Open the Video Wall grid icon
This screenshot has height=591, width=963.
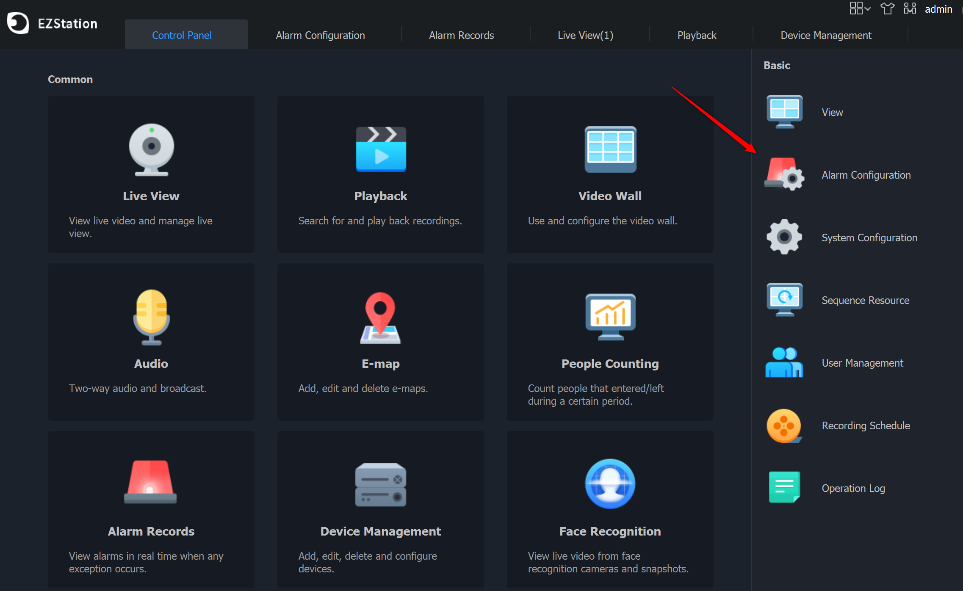pos(610,149)
